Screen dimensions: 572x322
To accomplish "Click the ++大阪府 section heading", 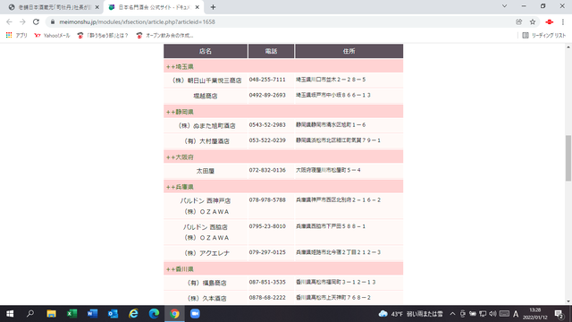I will [x=180, y=157].
